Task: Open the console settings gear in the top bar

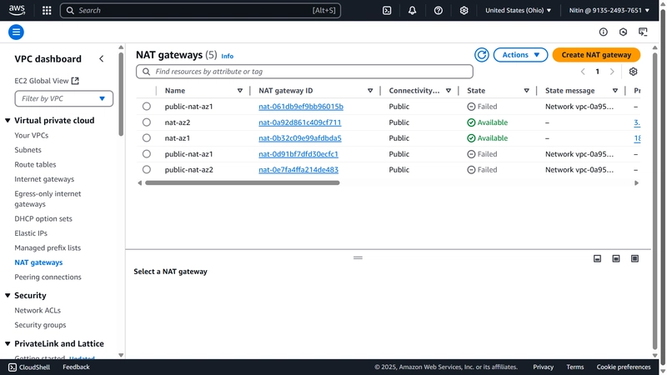Action: pos(464,11)
